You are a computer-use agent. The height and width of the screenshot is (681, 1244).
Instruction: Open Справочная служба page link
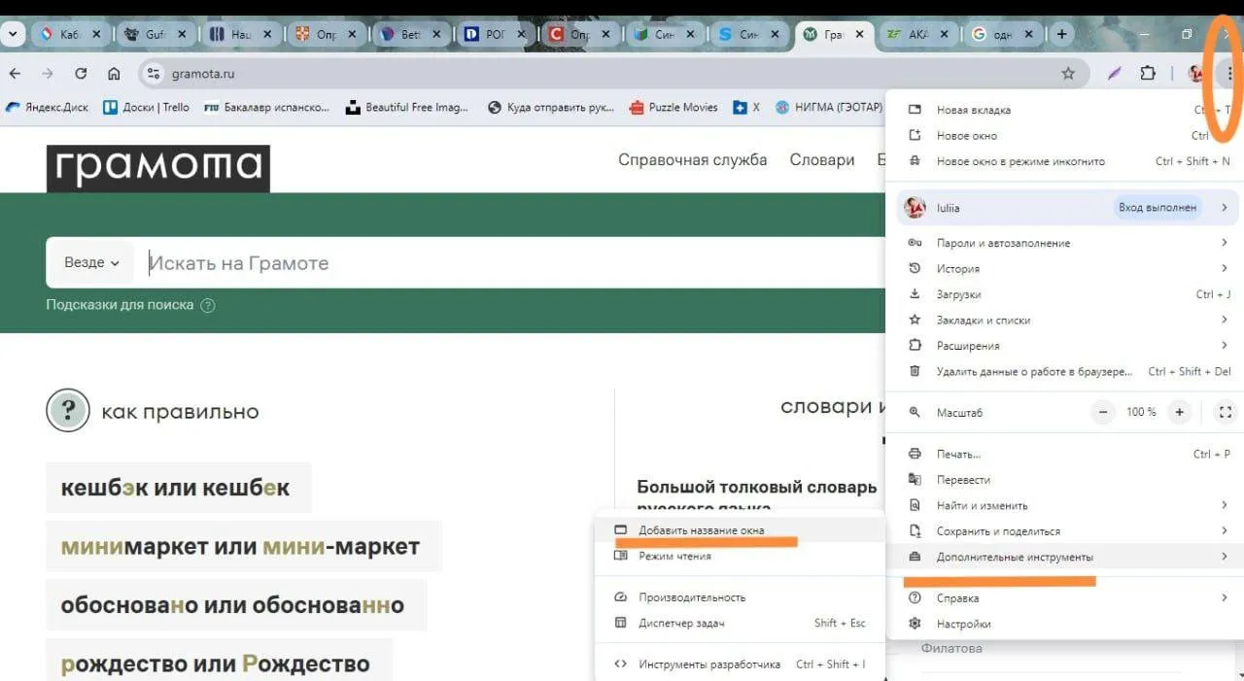tap(693, 160)
